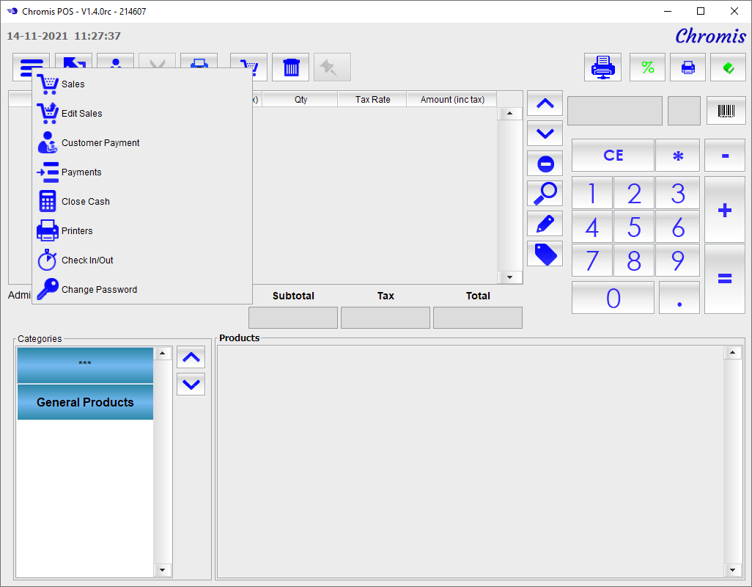Screen dimensions: 752x587
Task: Click the blue printer with monitor icon
Action: click(603, 68)
